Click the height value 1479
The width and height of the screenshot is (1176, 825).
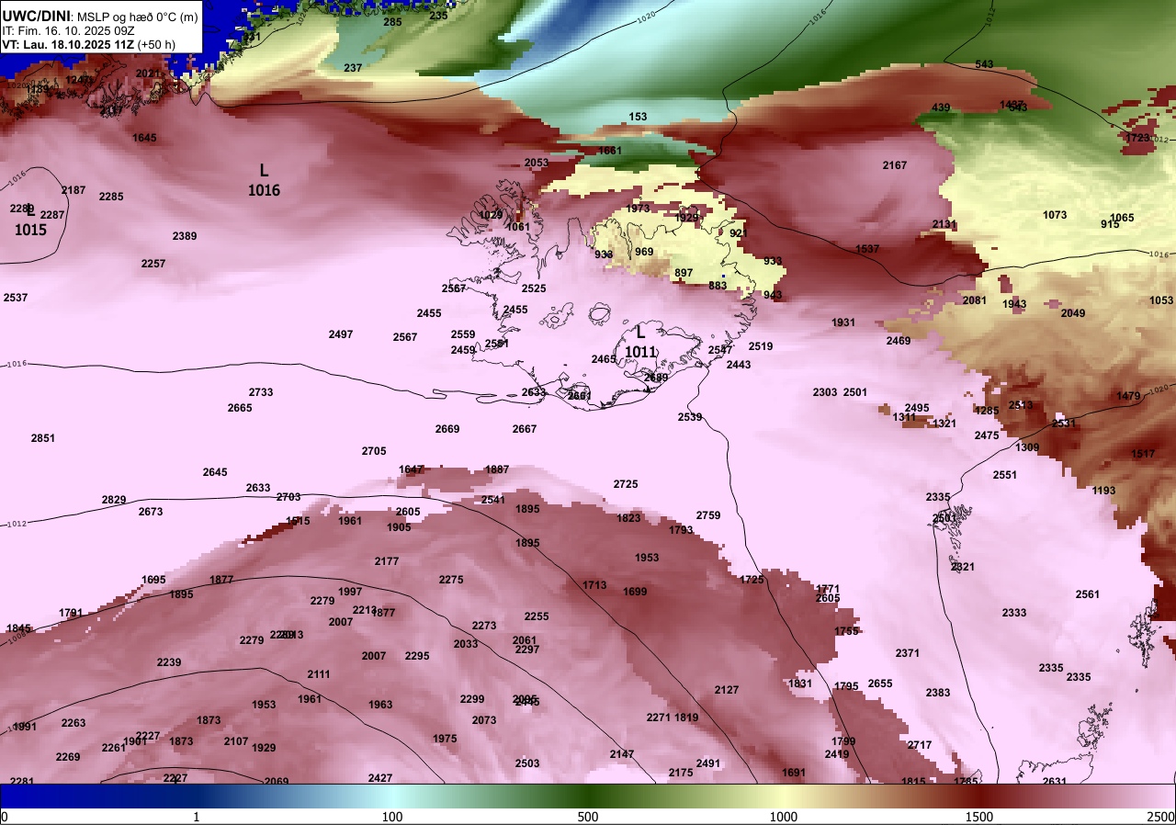(x=1128, y=396)
